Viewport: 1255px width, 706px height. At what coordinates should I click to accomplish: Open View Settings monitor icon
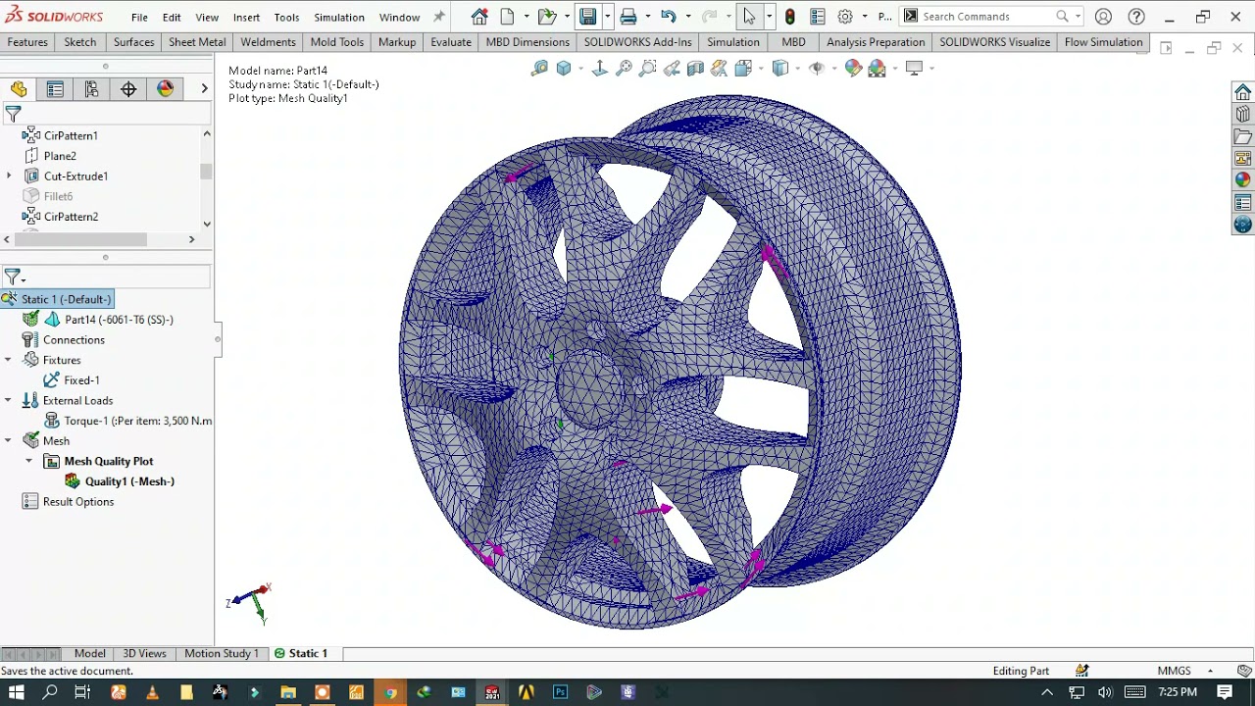915,68
